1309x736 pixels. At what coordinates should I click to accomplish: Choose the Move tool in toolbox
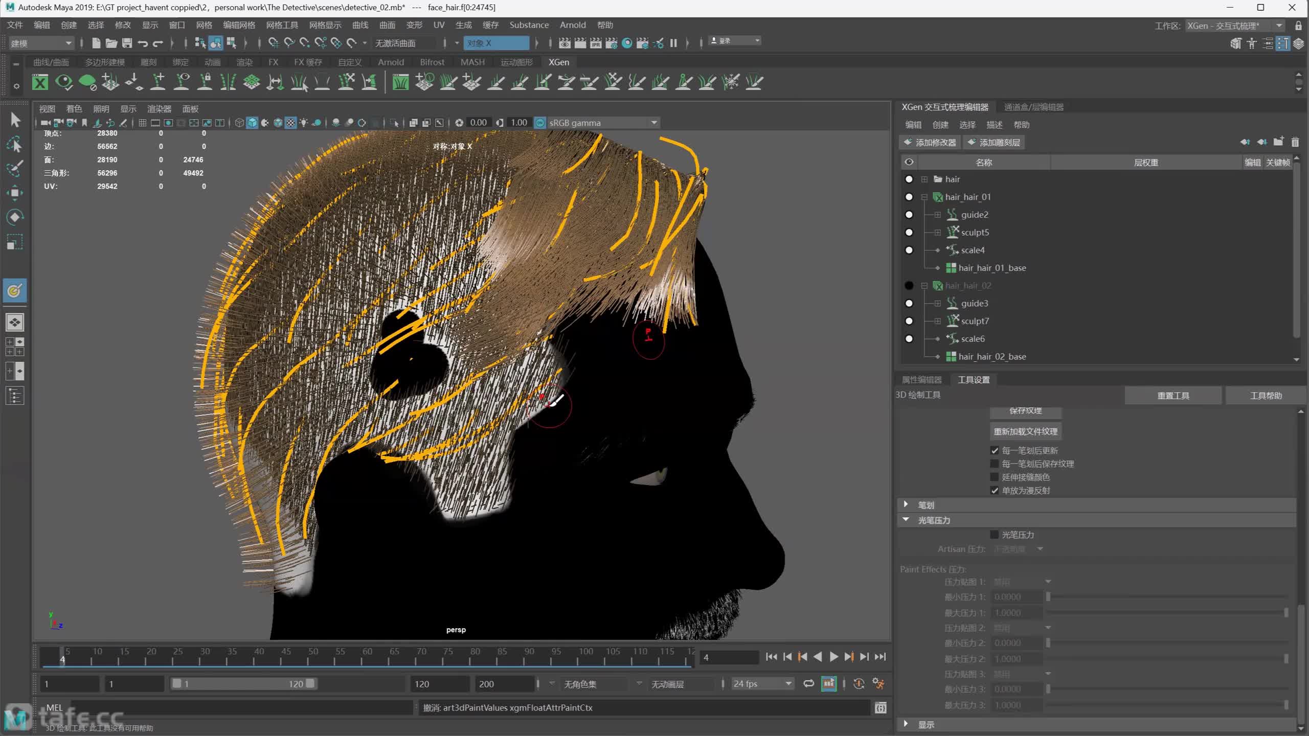point(15,193)
